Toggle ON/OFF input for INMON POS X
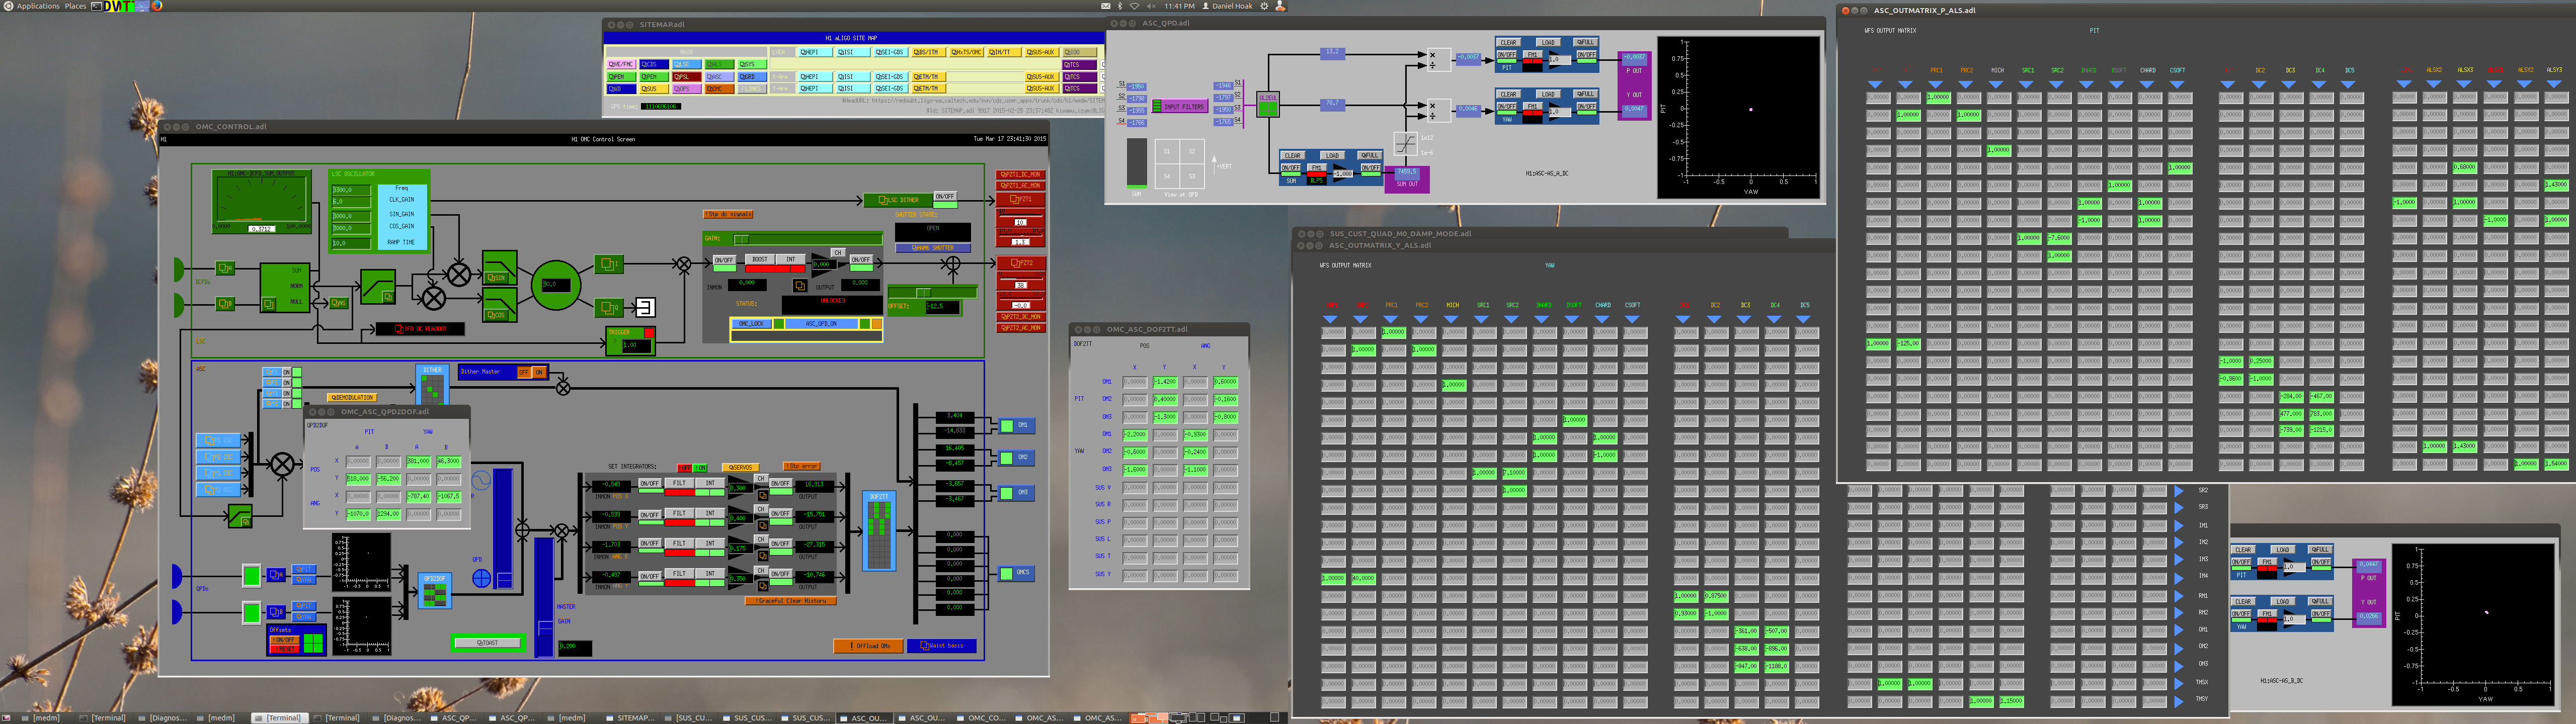 pyautogui.click(x=650, y=483)
